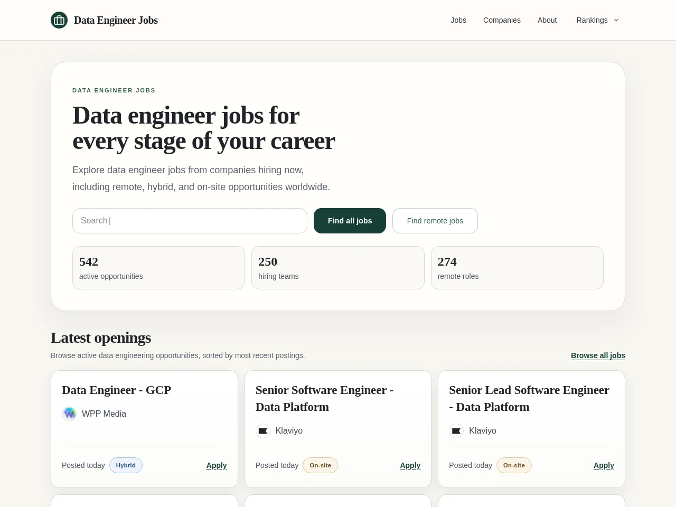The image size is (676, 507).
Task: Apply to Senior Software Engineer - Data Platform
Action: (x=410, y=465)
